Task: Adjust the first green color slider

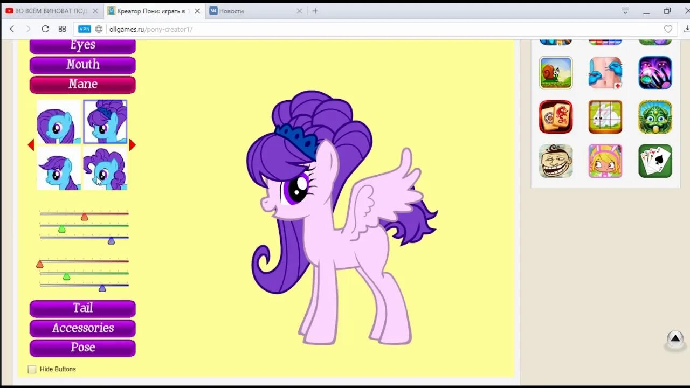Action: click(62, 229)
